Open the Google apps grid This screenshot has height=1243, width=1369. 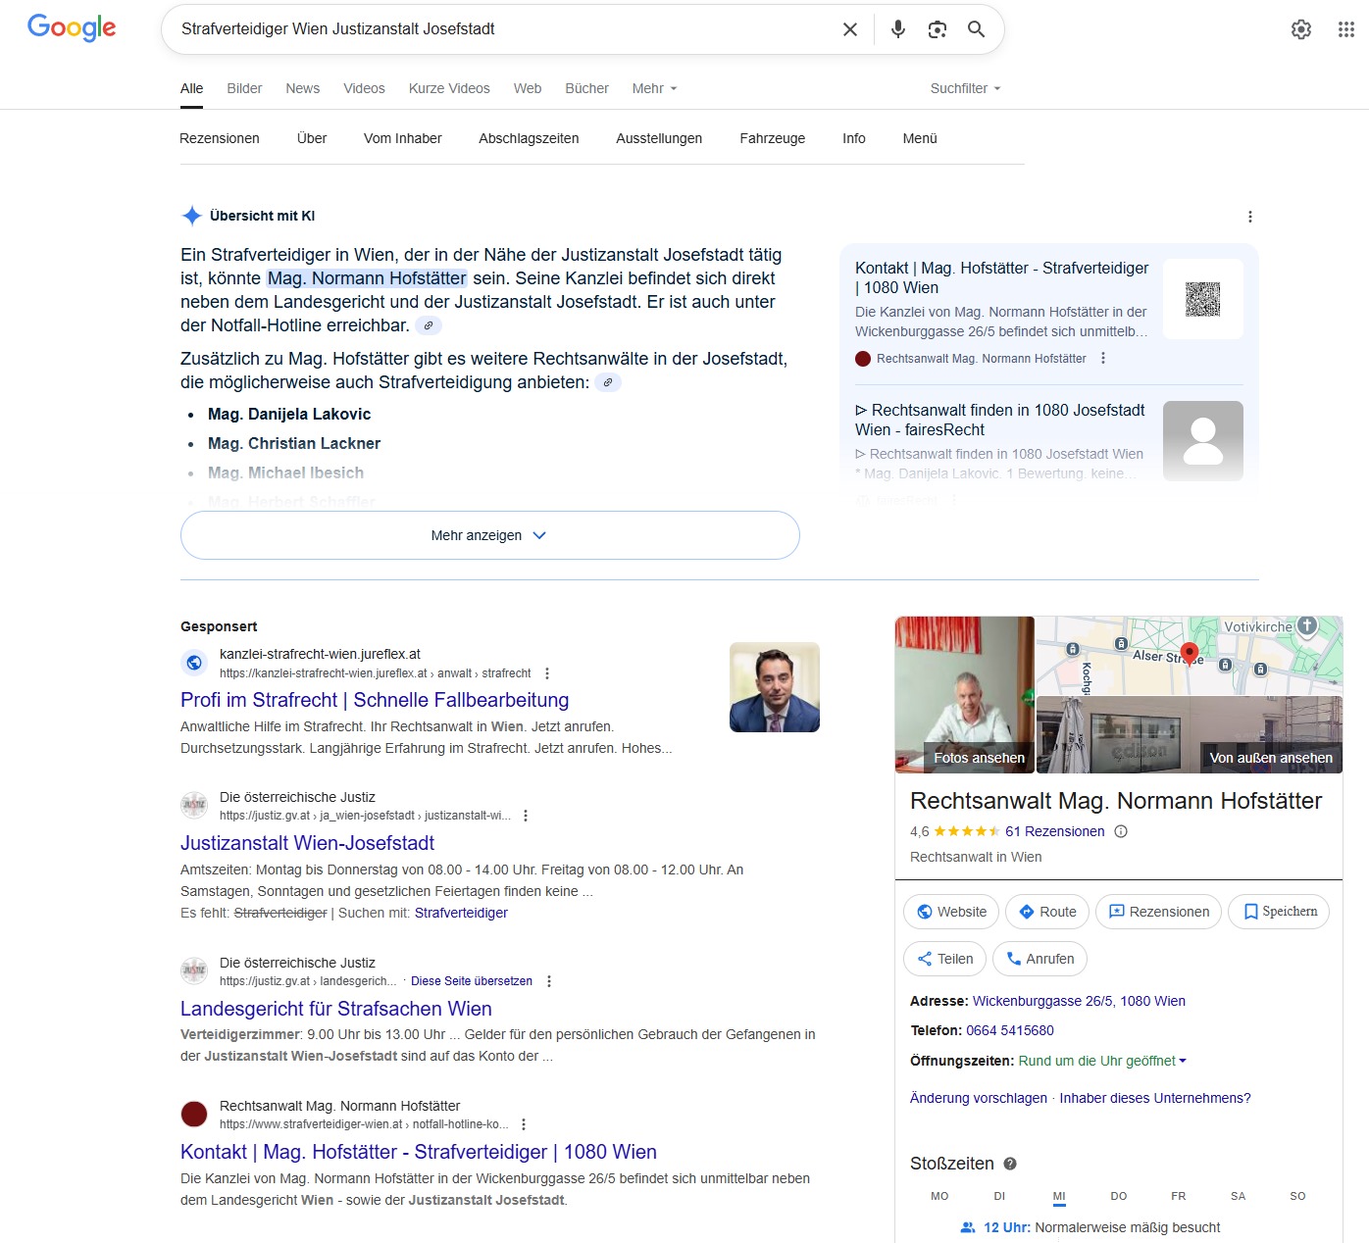click(1346, 29)
